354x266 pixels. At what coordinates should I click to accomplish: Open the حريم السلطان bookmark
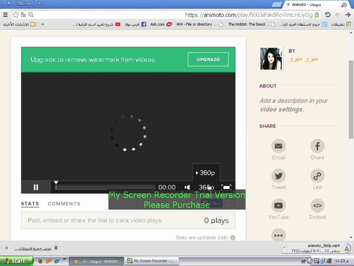coord(303,24)
